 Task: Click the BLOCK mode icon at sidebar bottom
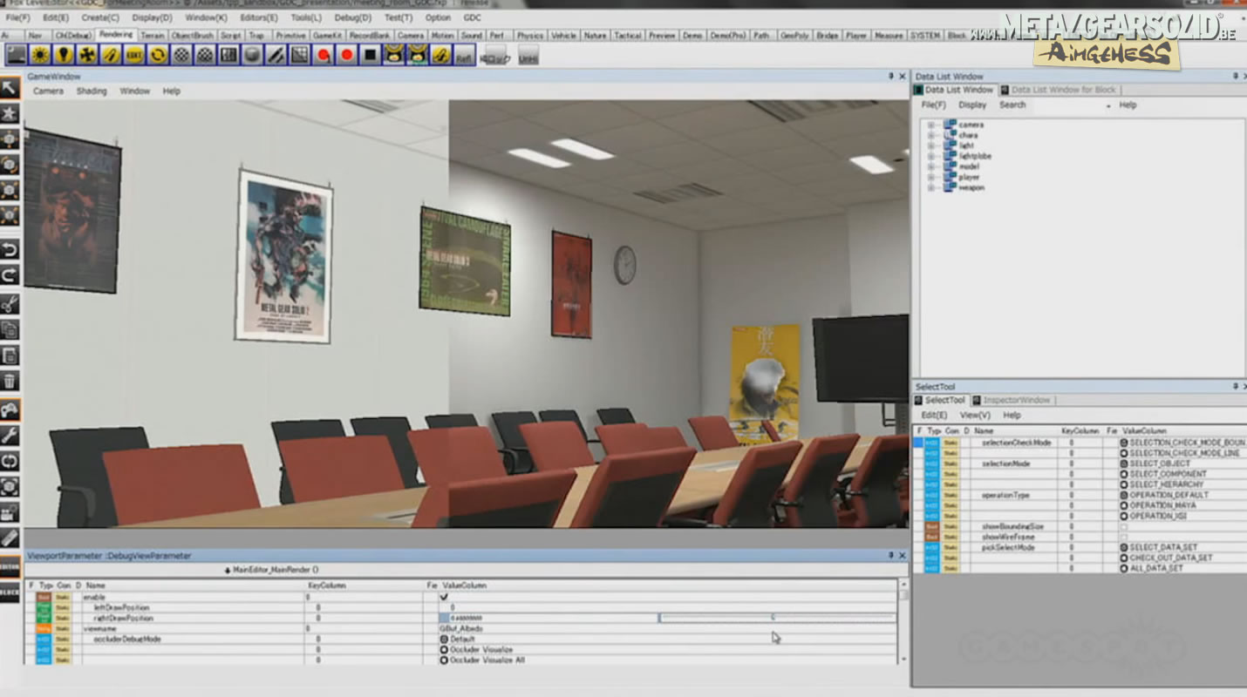point(10,592)
